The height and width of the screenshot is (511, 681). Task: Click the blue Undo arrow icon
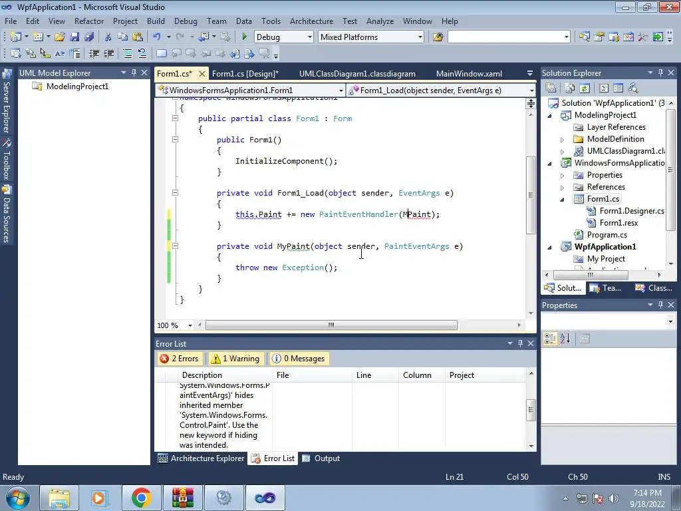(x=157, y=37)
